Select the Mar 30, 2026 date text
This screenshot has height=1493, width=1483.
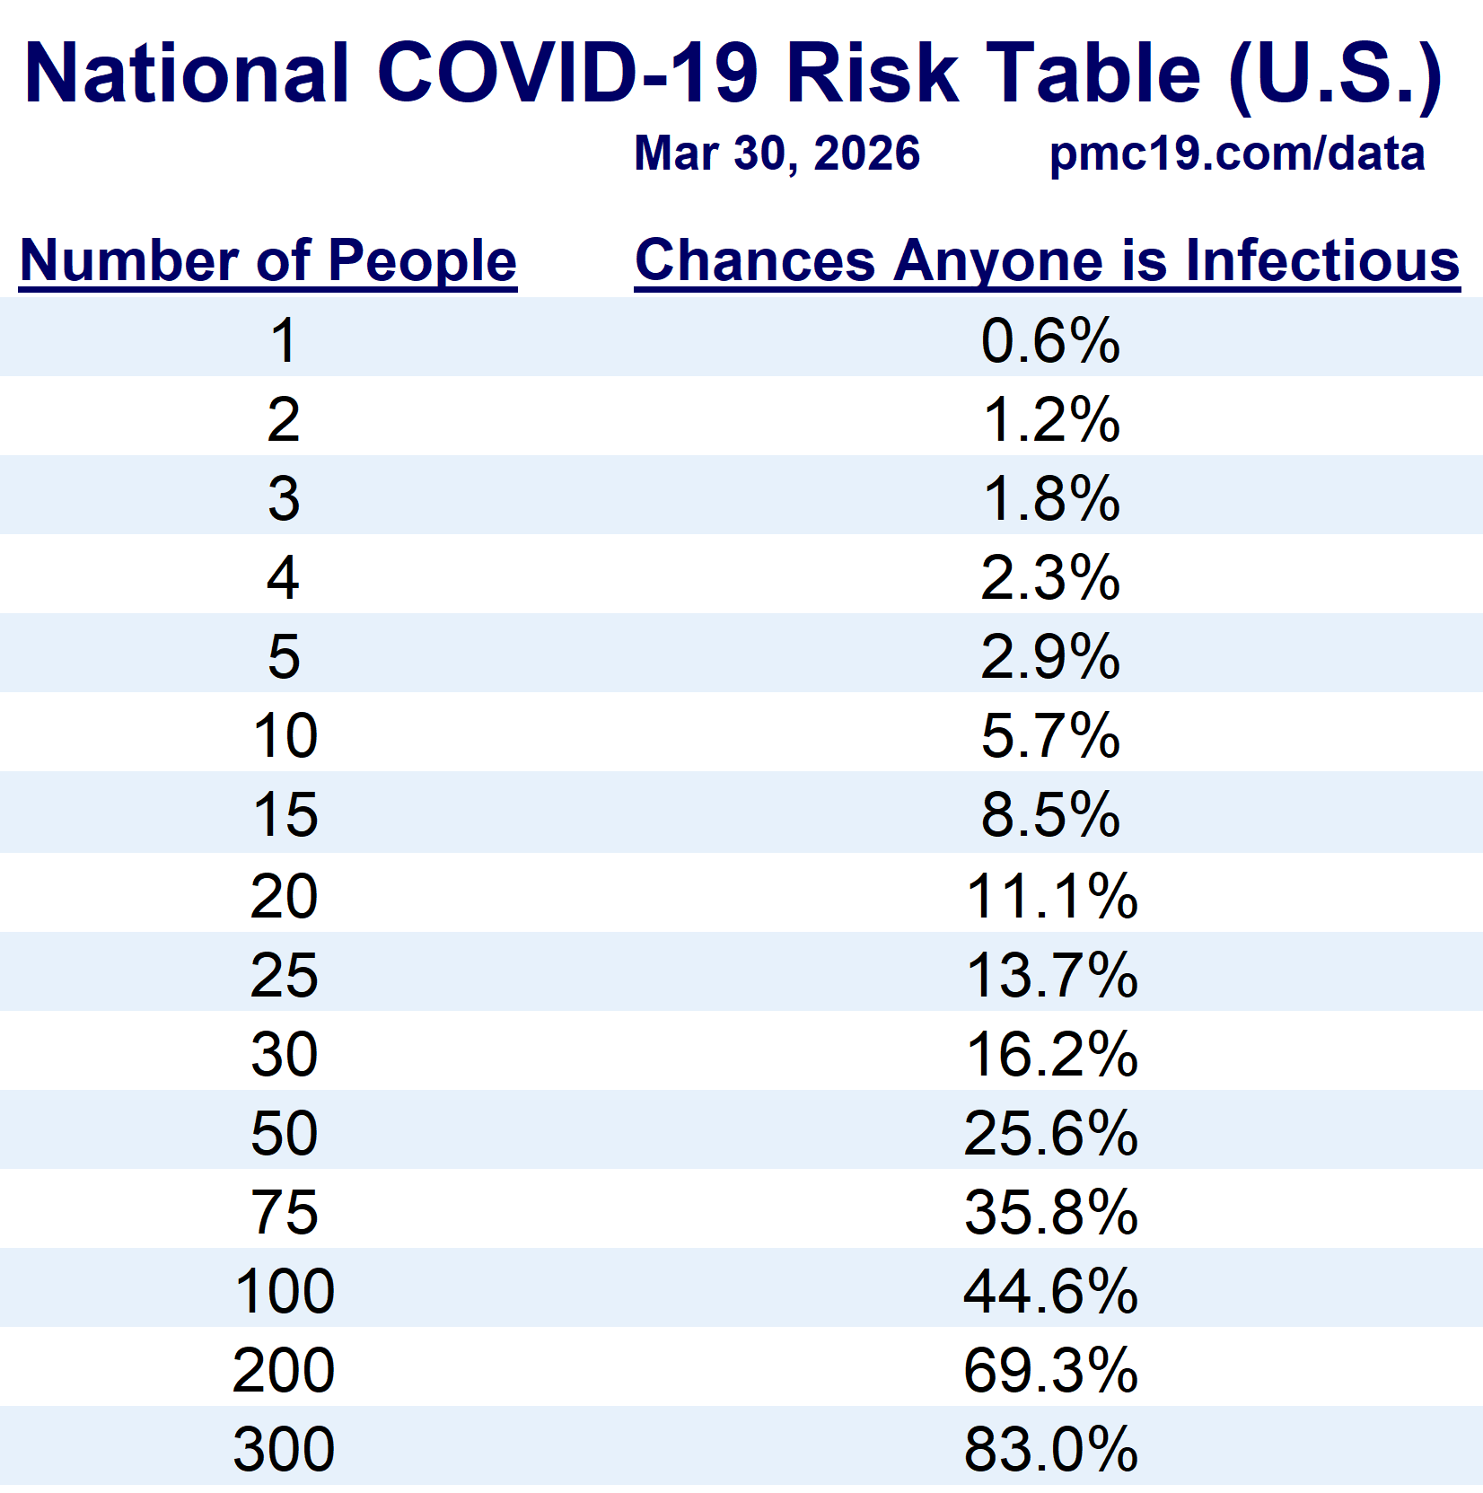[x=777, y=154]
